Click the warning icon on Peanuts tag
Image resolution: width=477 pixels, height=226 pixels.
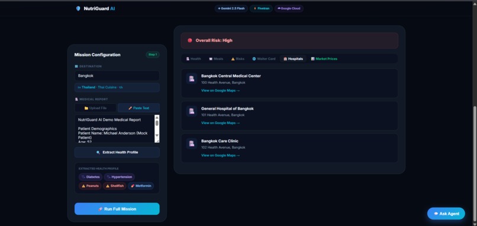83,186
